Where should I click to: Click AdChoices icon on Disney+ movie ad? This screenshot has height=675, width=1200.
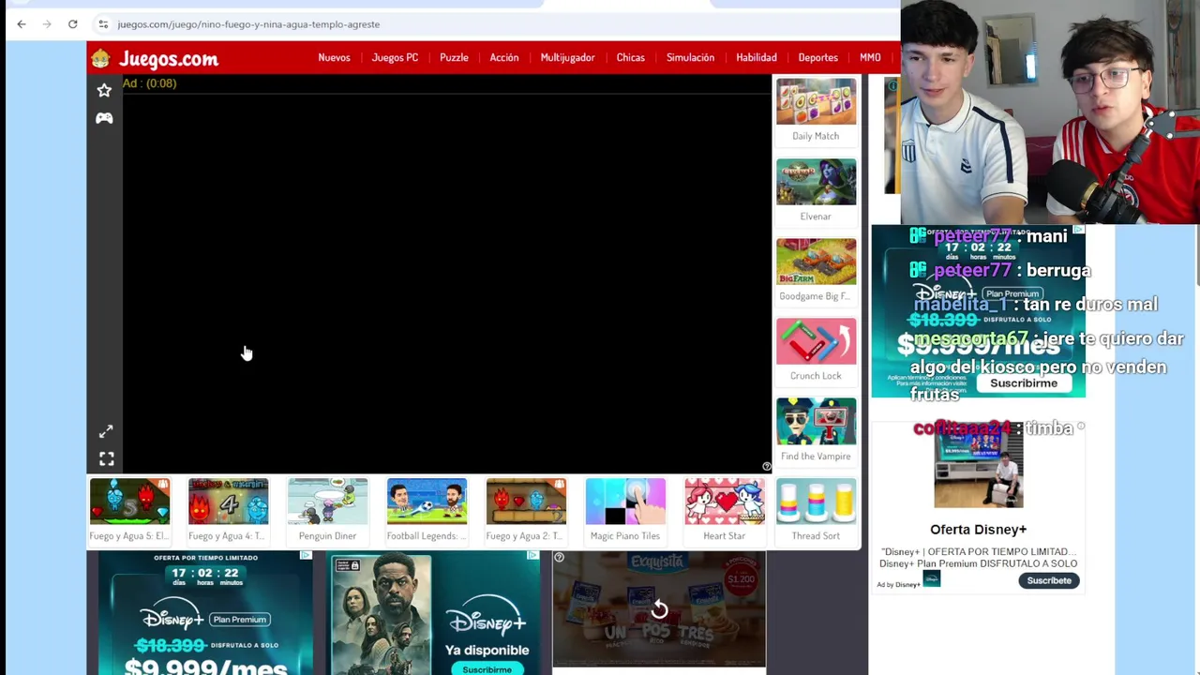tap(533, 556)
